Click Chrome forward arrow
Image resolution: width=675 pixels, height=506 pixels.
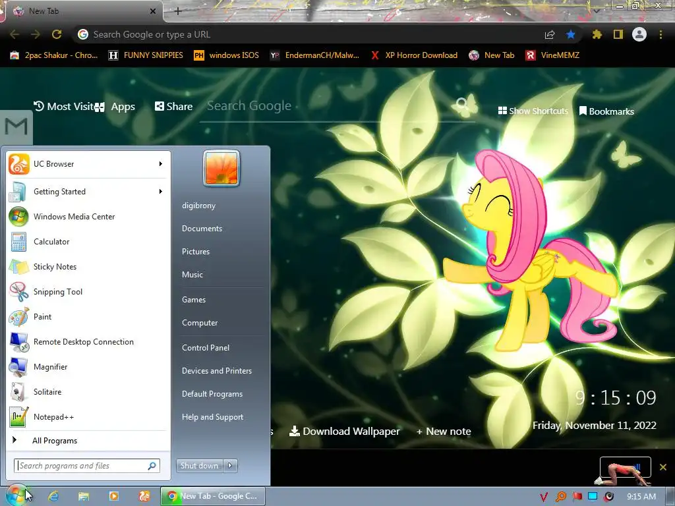tap(36, 34)
